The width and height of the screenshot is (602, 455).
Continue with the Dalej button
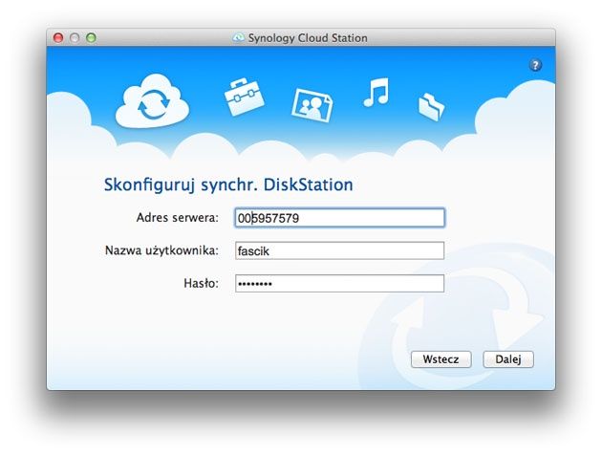click(508, 359)
